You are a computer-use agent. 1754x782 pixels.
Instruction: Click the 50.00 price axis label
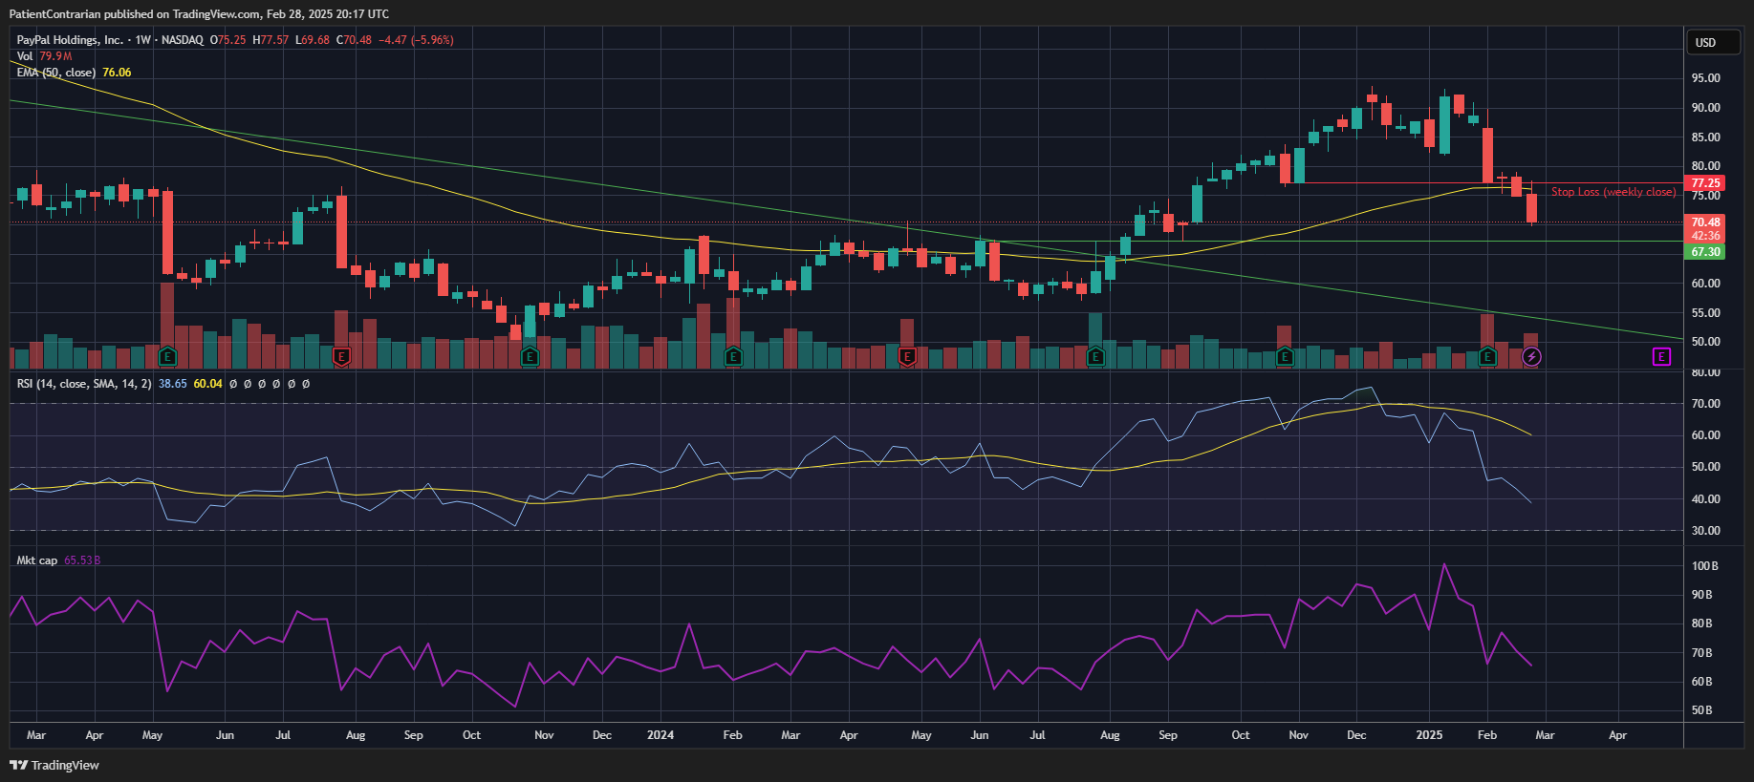point(1706,342)
